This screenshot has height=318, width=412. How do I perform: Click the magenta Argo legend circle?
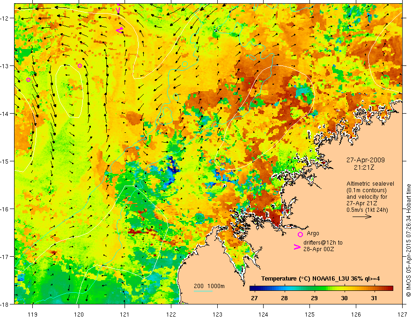click(x=300, y=234)
